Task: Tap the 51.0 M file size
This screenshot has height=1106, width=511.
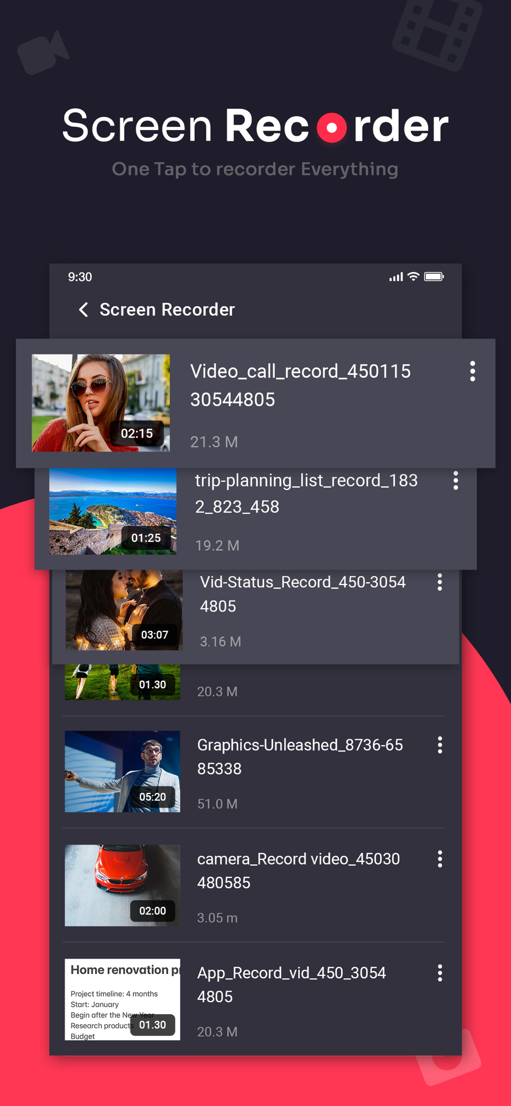Action: tap(217, 804)
